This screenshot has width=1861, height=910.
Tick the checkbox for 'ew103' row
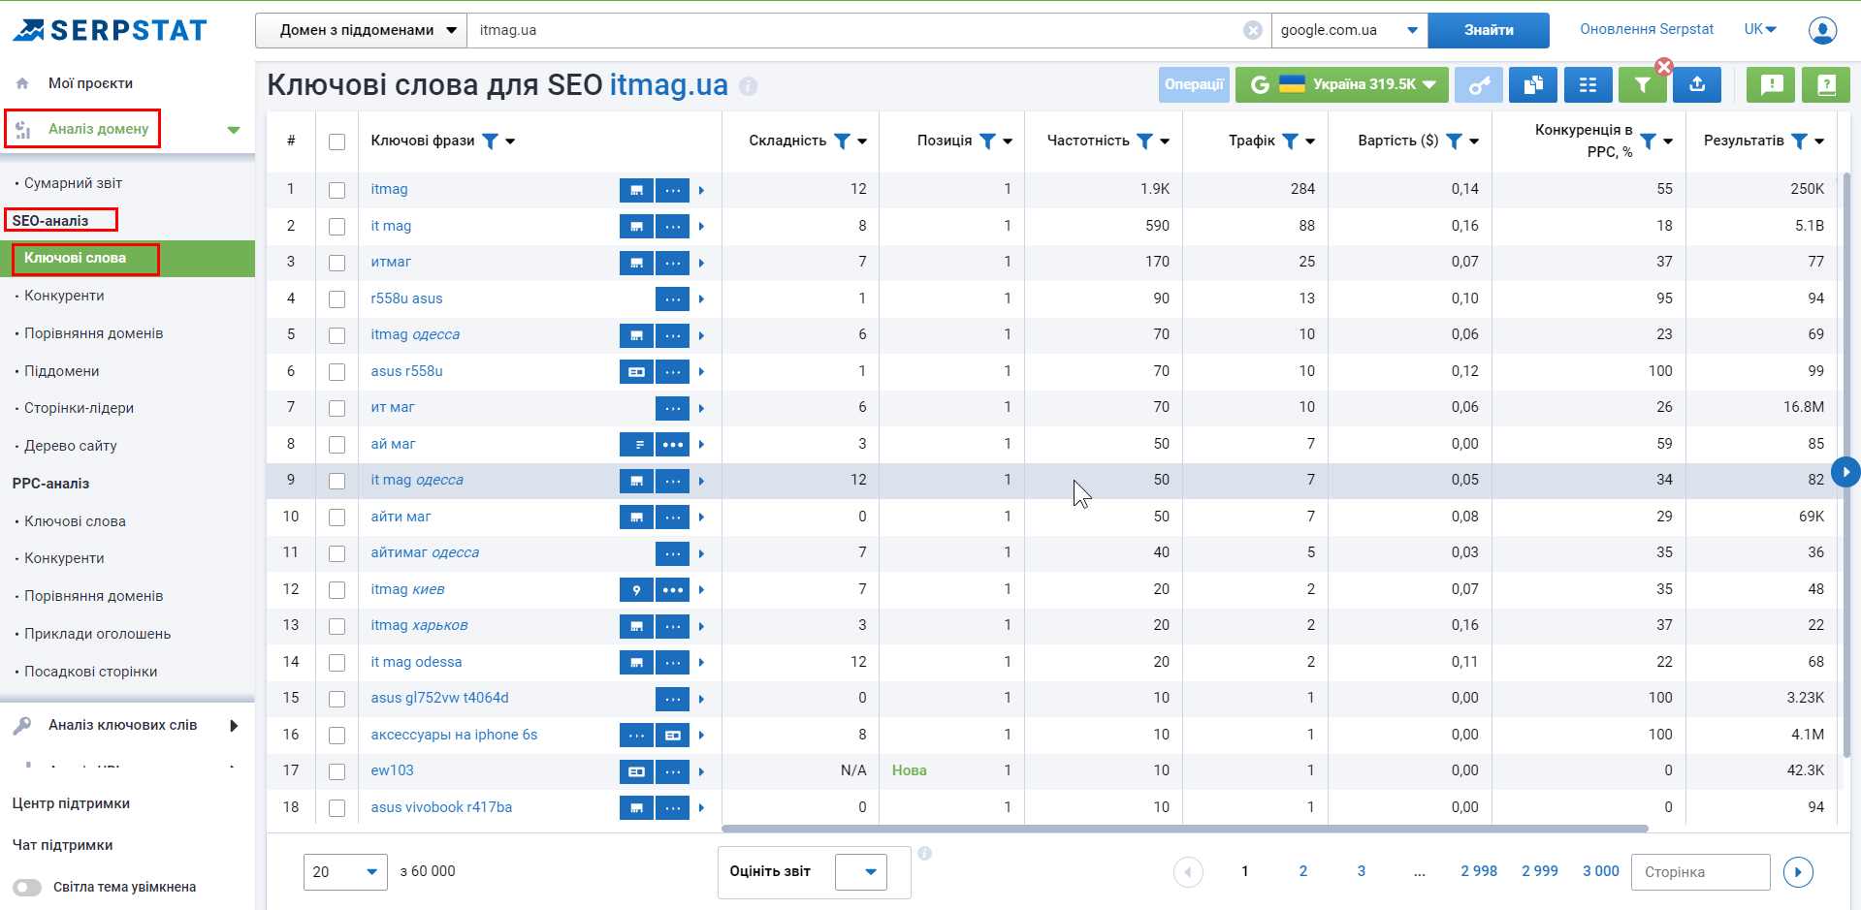click(337, 771)
